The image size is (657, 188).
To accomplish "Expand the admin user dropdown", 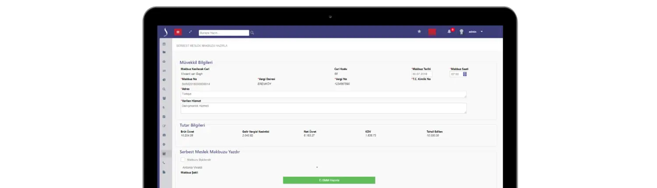I will coord(481,32).
